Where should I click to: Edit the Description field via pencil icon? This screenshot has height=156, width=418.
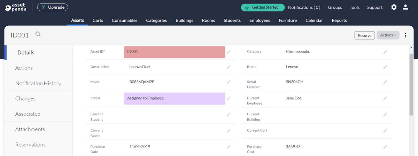tap(229, 67)
